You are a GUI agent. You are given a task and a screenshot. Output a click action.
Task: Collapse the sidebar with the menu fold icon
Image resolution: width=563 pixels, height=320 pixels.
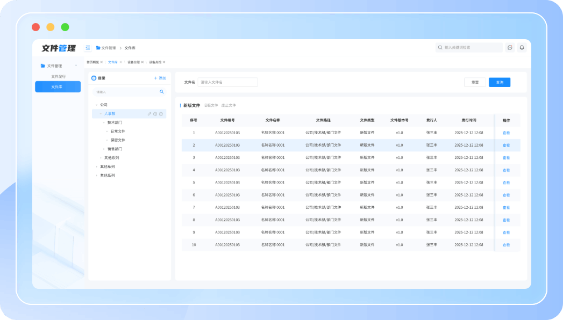pos(88,48)
